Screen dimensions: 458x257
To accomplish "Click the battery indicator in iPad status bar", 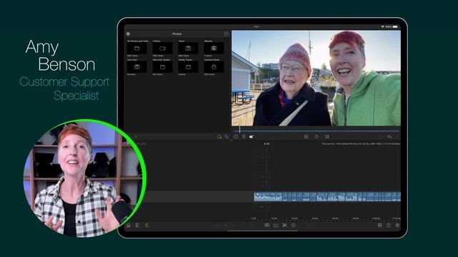I will tap(395, 27).
